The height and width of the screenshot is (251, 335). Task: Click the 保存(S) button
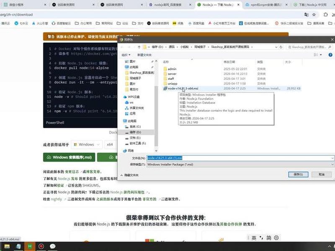tap(298, 174)
